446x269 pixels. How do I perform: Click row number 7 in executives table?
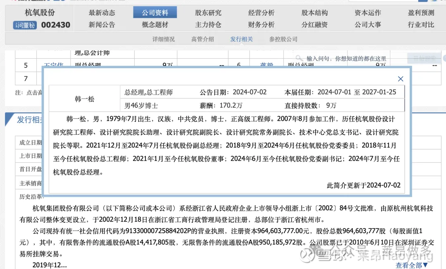(x=26, y=78)
